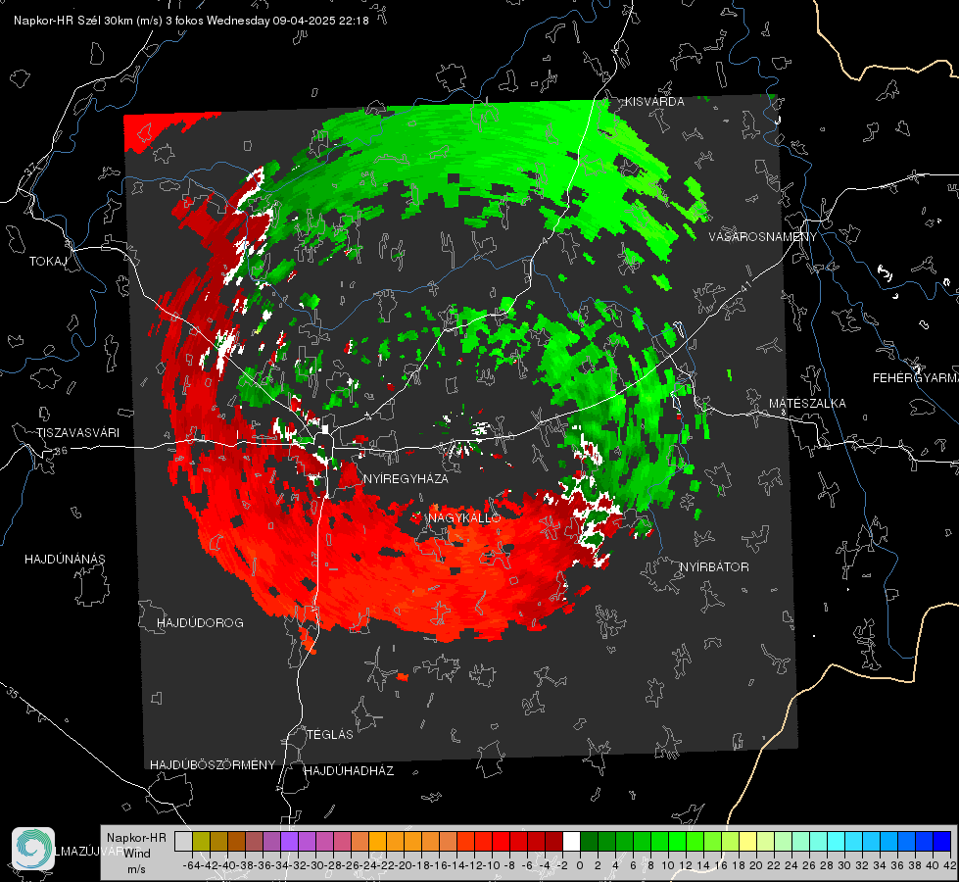Pick the olive legend swatch after -64
The width and height of the screenshot is (959, 882).
pos(201,841)
